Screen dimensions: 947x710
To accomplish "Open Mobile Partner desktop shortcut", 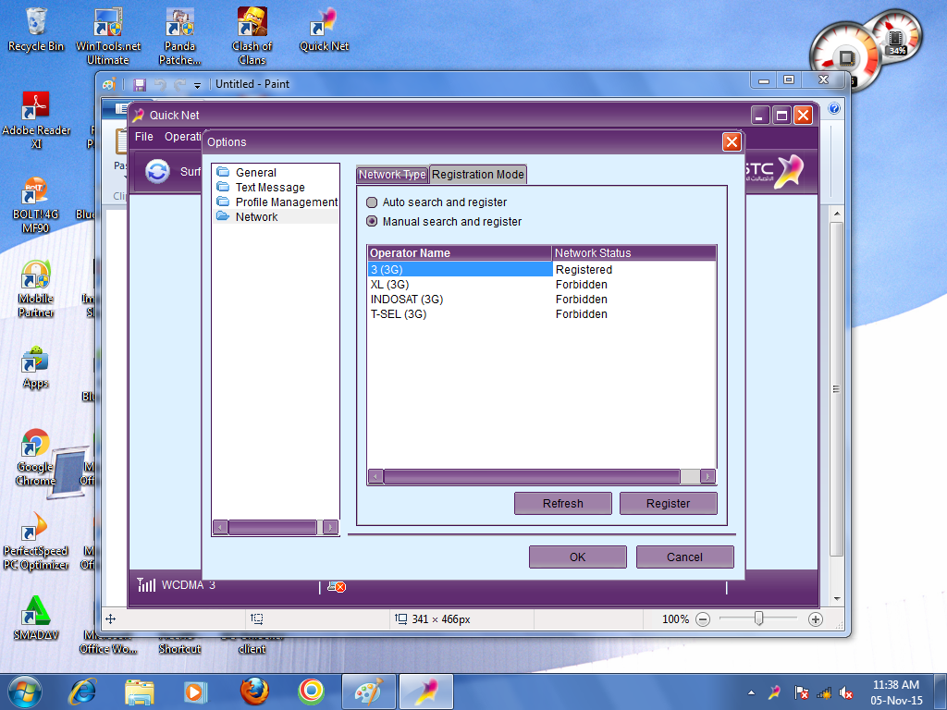I will (36, 288).
